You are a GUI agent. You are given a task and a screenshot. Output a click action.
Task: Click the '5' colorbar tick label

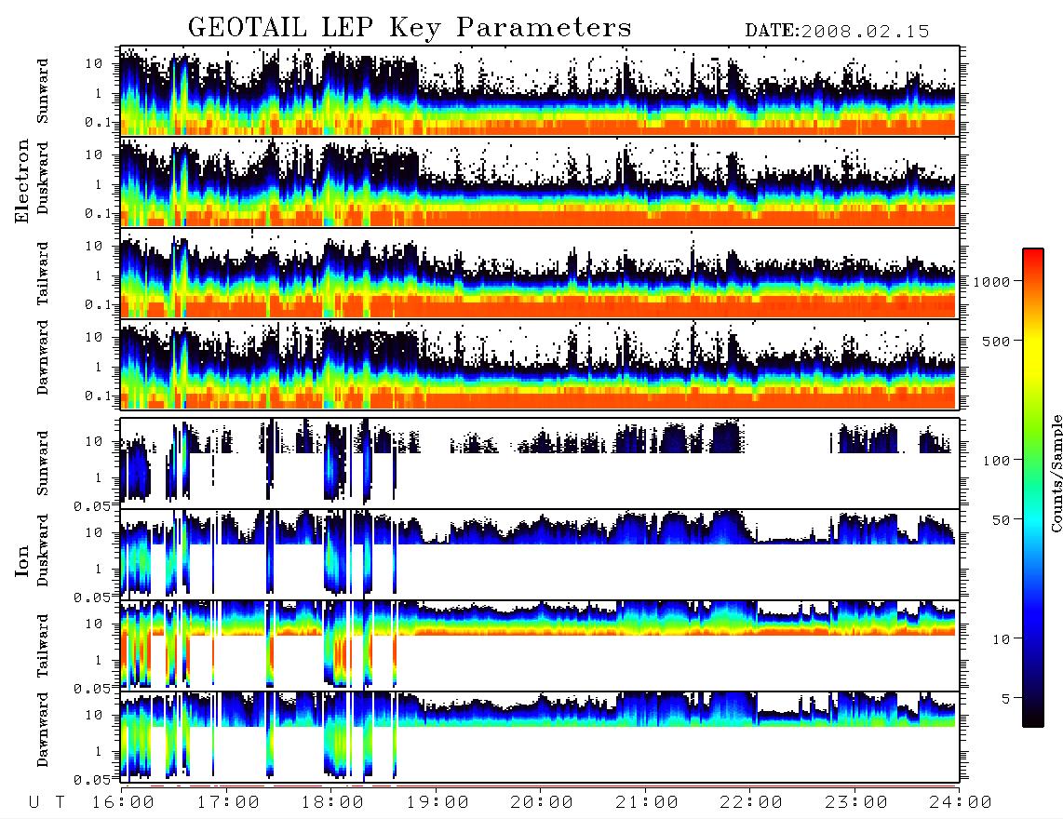(1006, 699)
